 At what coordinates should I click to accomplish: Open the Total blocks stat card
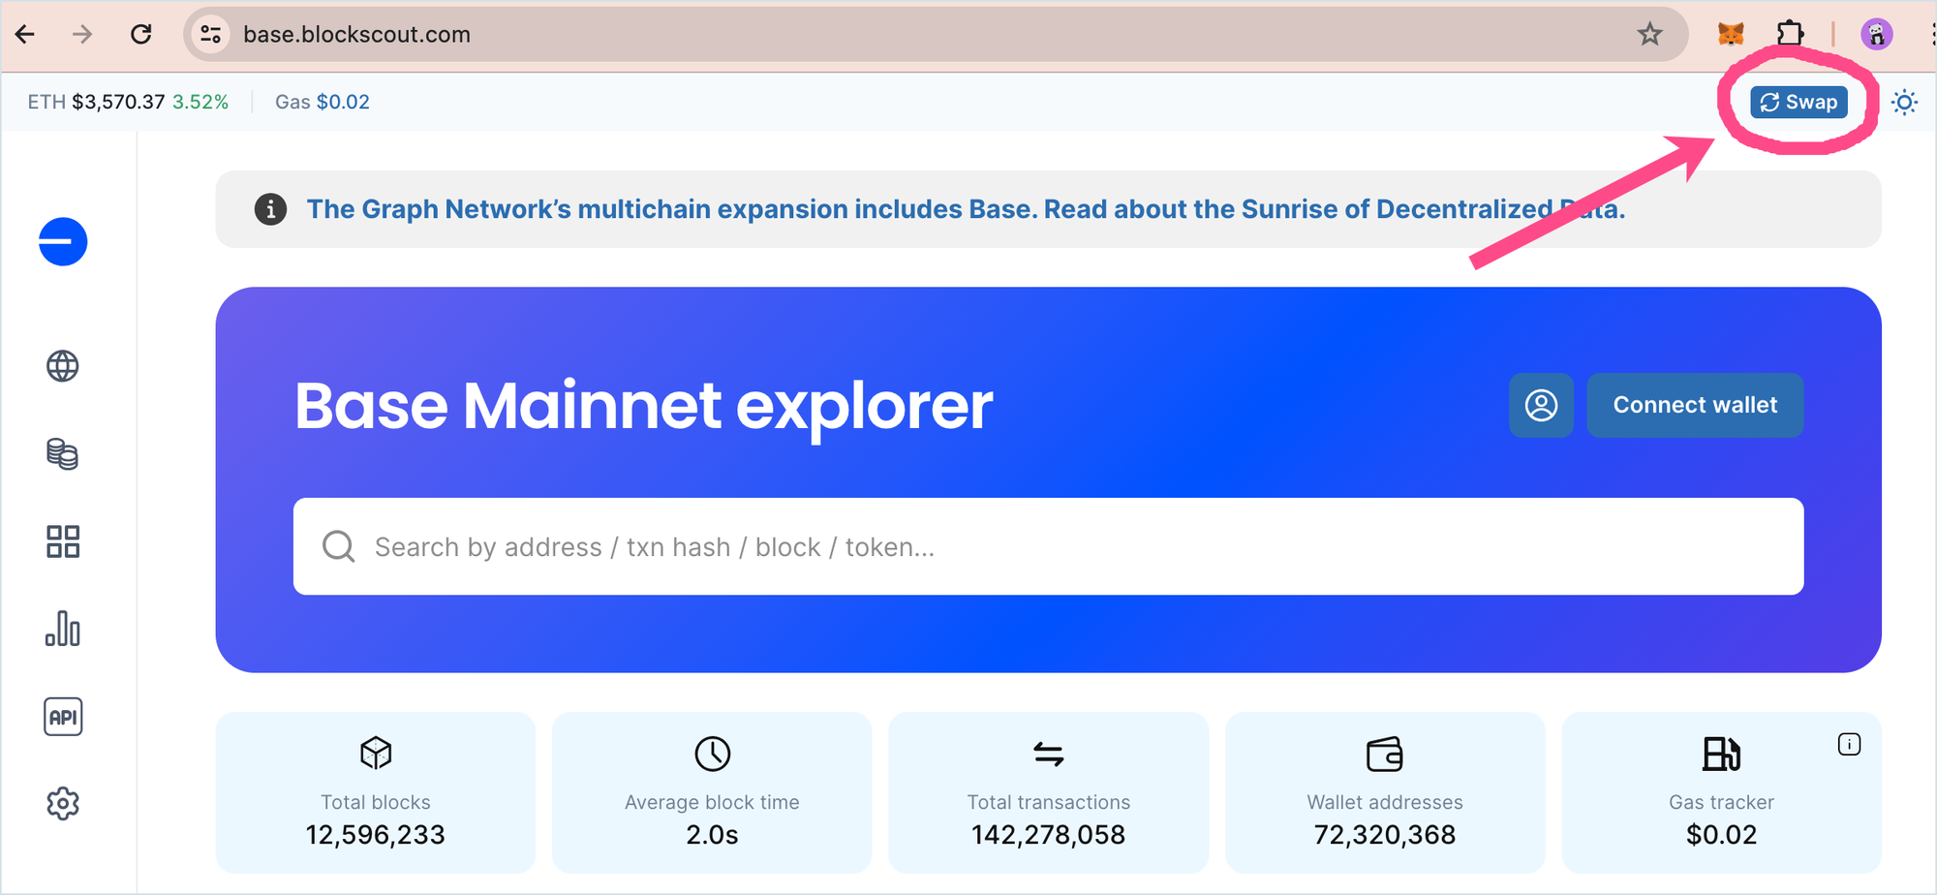[x=376, y=792]
